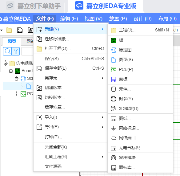Open the toolbar dropdown arrow before the folder icon
Screen dimensions: 180x176
click(2, 30)
